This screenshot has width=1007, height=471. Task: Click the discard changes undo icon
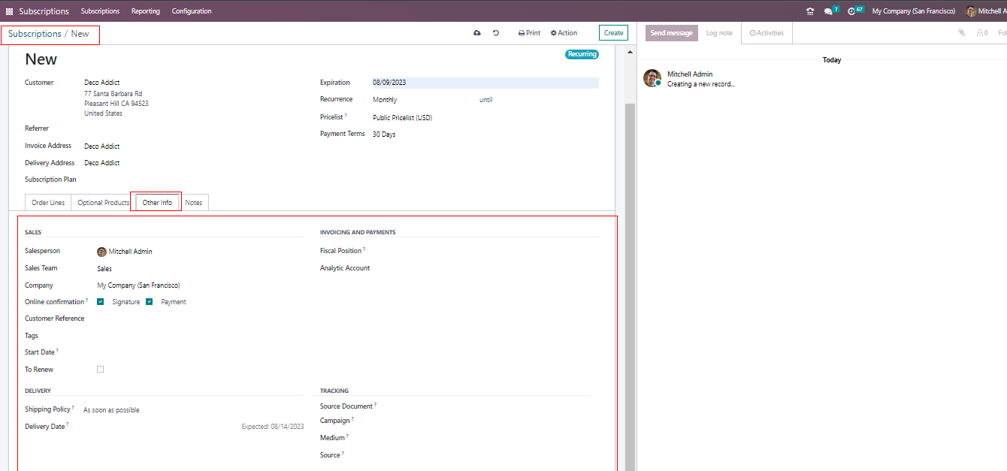pyautogui.click(x=496, y=33)
